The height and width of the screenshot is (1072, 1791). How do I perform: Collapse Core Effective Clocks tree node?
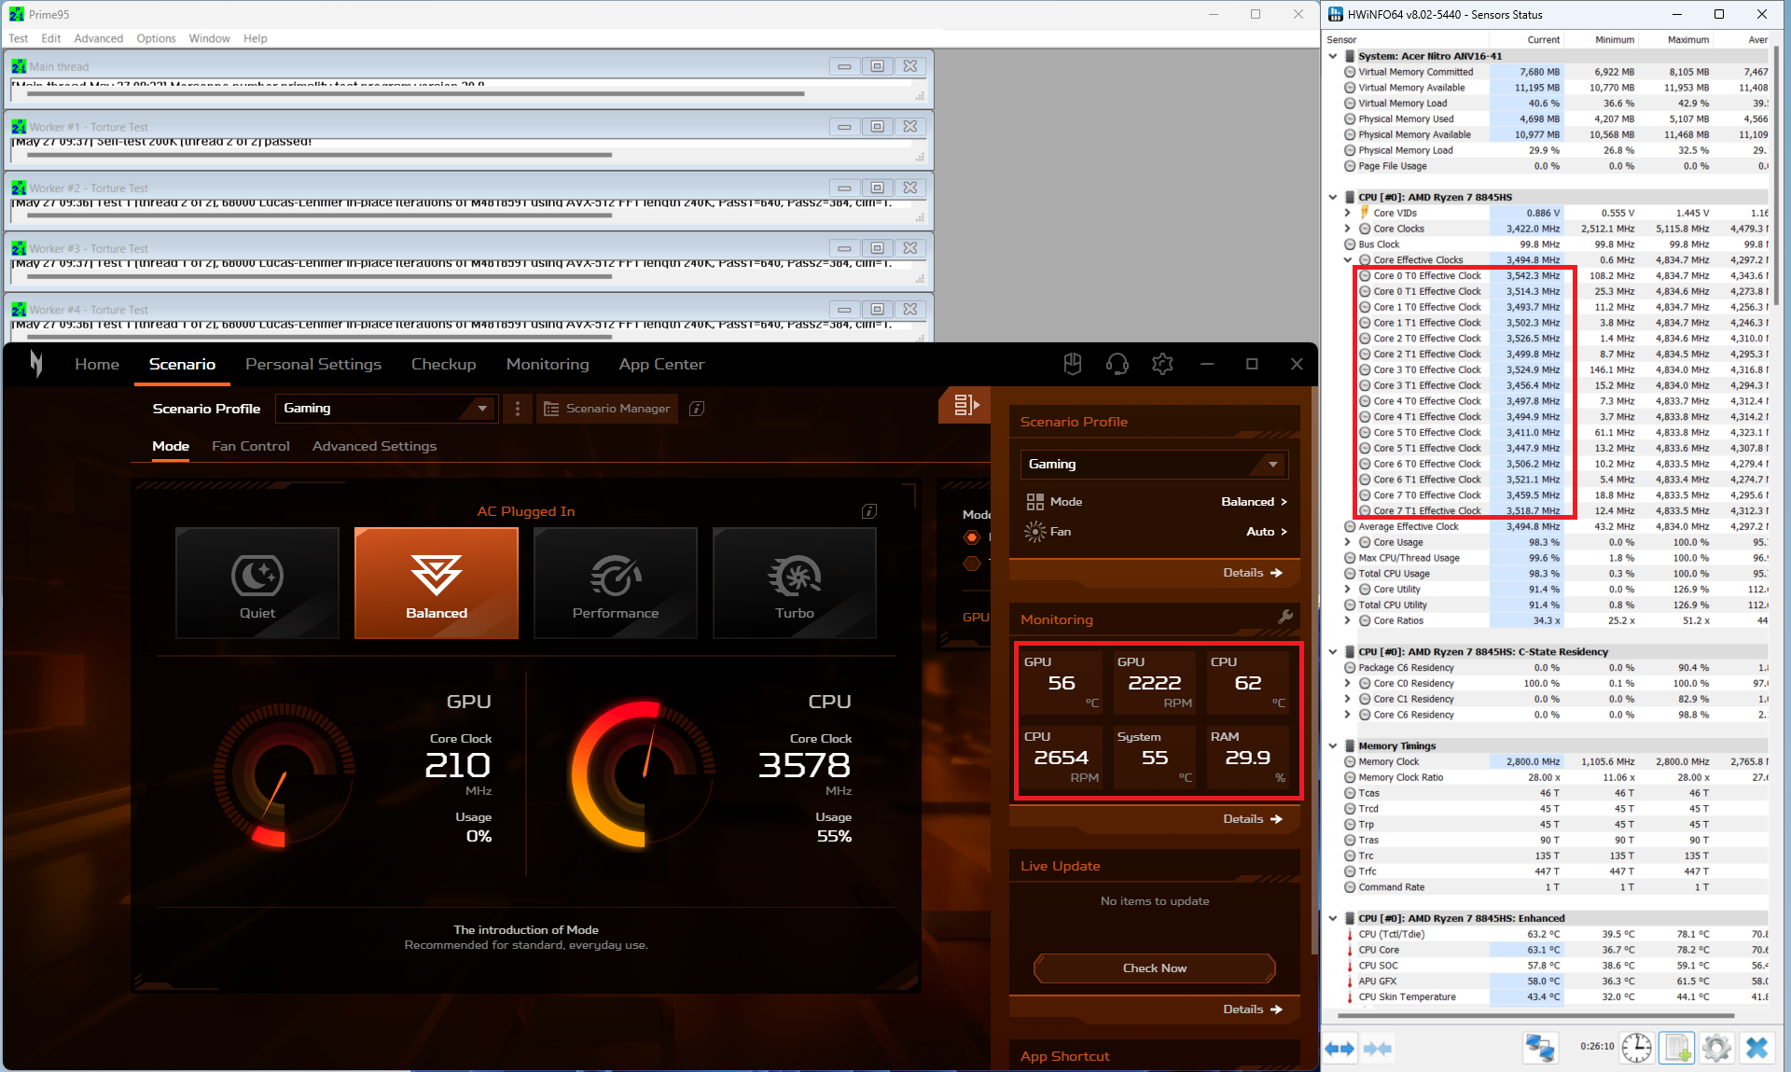[x=1348, y=260]
